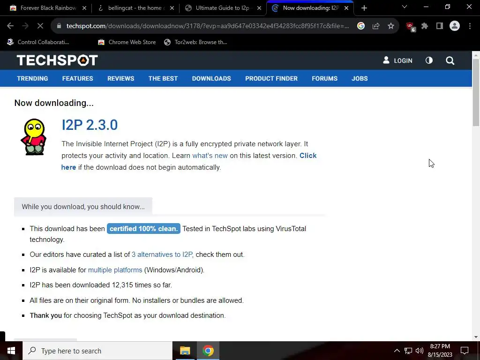Open Chrome Web Store bookmark
The width and height of the screenshot is (480, 360).
(x=127, y=42)
